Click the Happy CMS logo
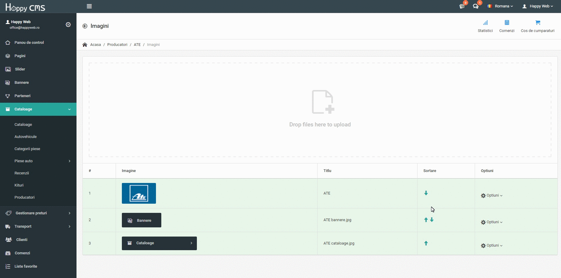 [x=25, y=7]
